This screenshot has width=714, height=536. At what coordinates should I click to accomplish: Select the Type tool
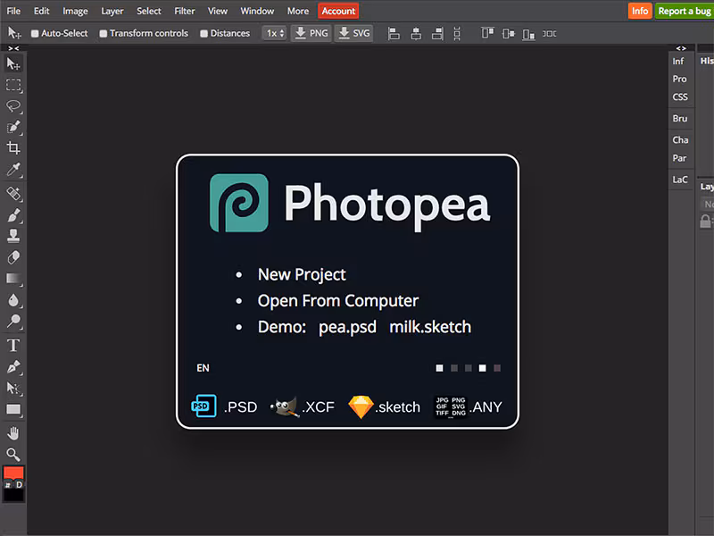(x=13, y=346)
